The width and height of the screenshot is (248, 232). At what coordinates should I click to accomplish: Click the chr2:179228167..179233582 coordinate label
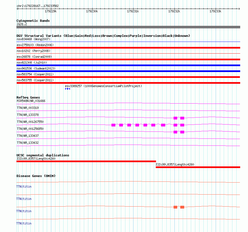(x=38, y=6)
